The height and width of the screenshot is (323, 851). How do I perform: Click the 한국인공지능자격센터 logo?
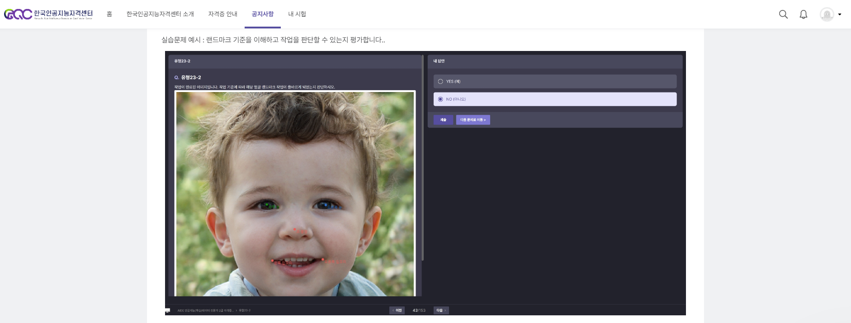pyautogui.click(x=48, y=14)
